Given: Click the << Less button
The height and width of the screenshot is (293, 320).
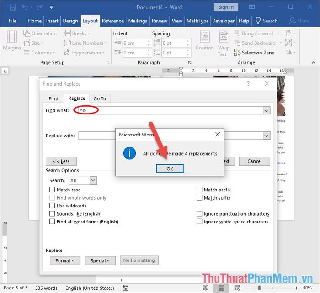Looking at the screenshot, I should point(61,161).
